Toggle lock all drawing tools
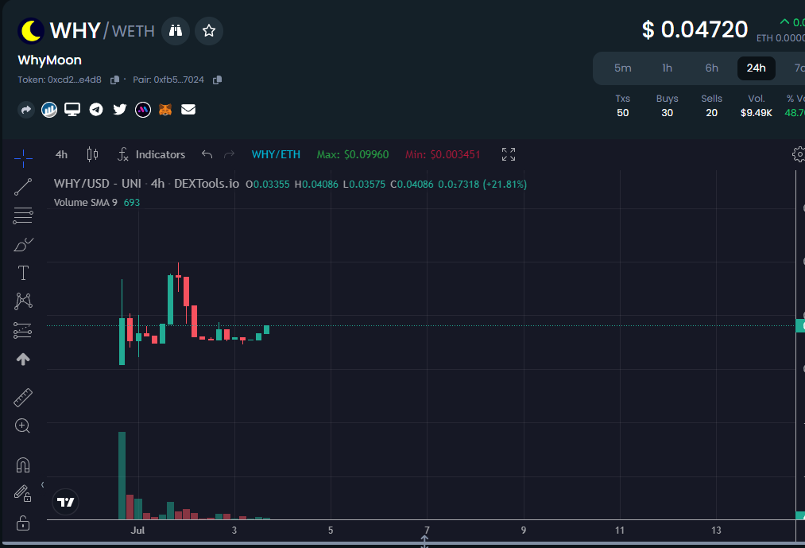This screenshot has width=805, height=548. (x=23, y=523)
